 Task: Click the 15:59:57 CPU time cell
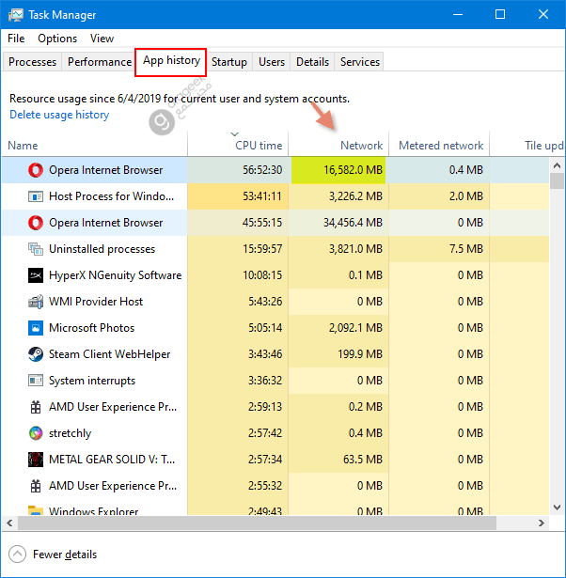[238, 249]
